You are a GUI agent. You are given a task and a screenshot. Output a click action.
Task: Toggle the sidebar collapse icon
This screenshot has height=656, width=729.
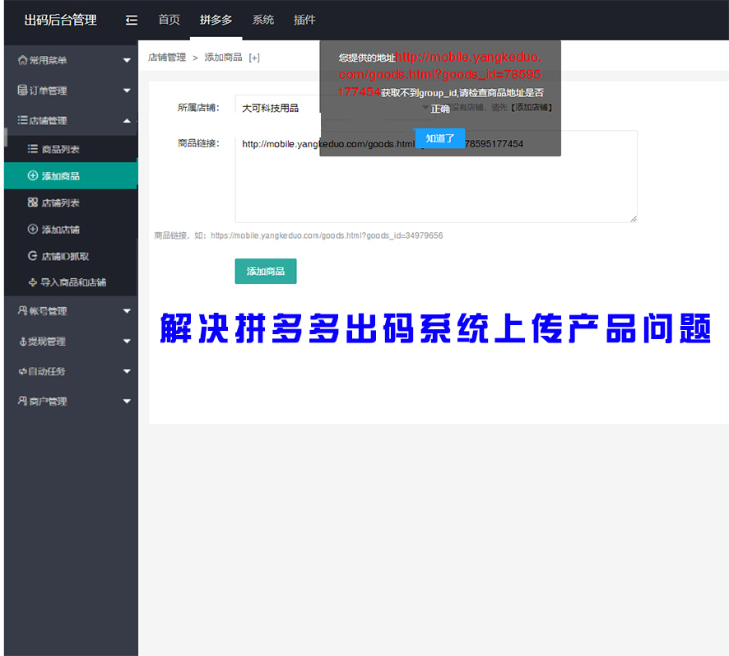[132, 20]
